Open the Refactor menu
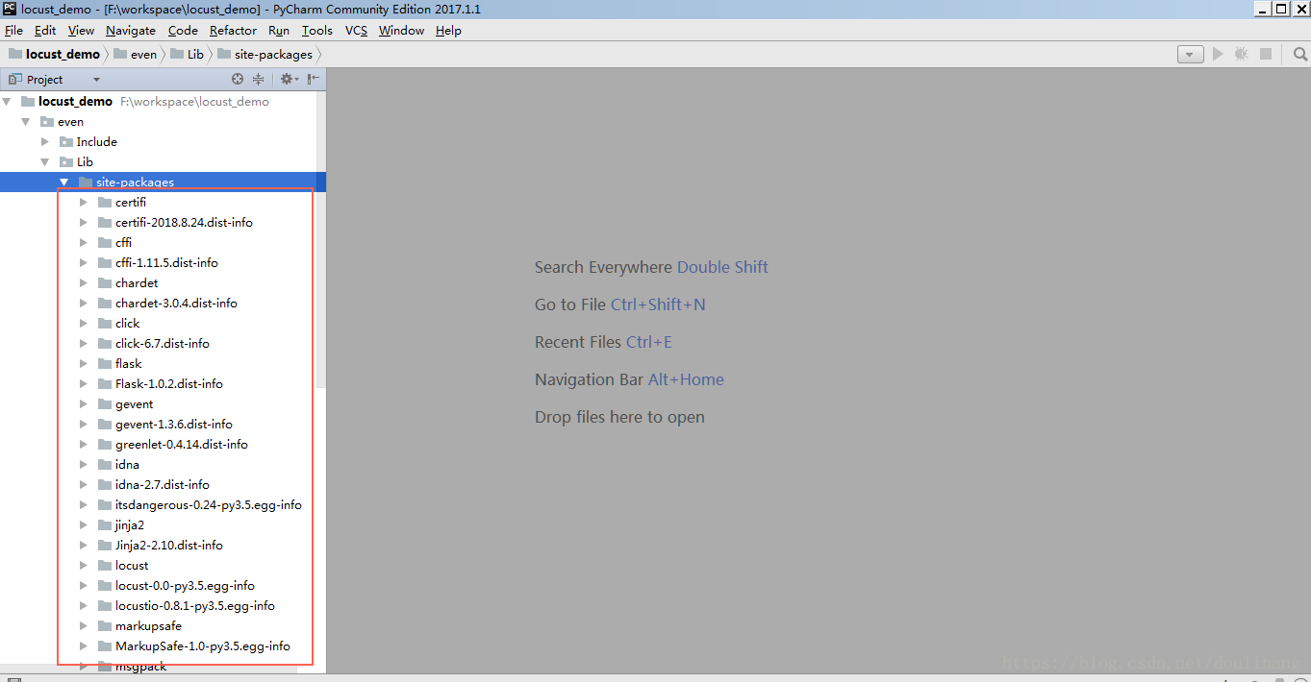 [x=233, y=31]
